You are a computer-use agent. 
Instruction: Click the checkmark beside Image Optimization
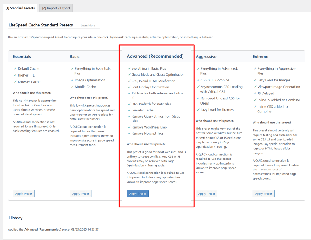click(72, 80)
